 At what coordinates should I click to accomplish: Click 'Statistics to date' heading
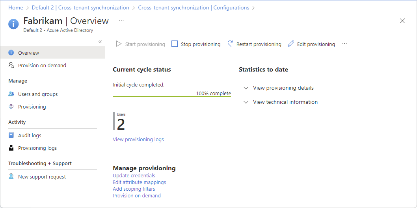coord(263,70)
